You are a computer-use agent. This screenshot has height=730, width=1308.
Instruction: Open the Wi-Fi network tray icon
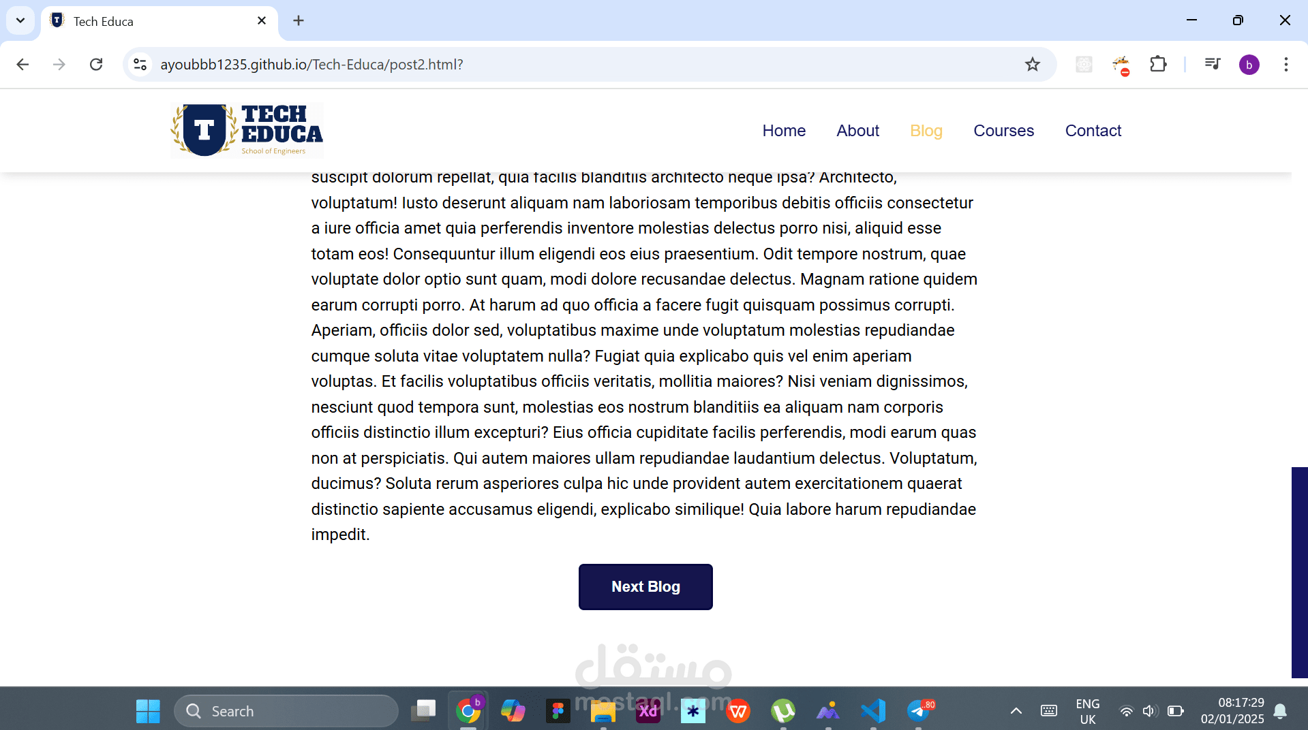1127,711
